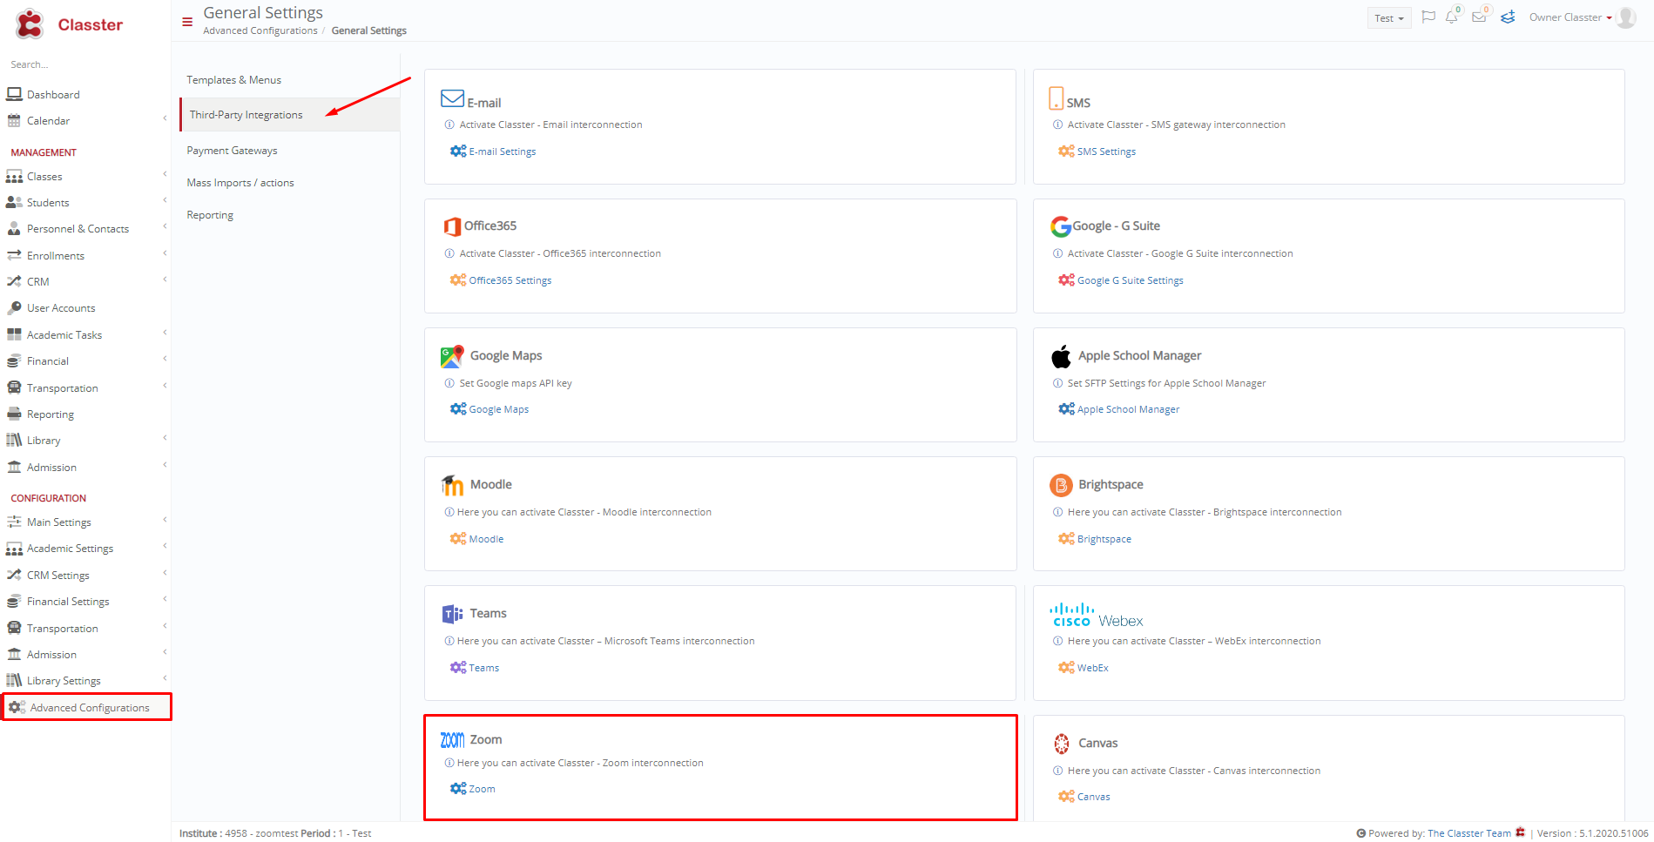The height and width of the screenshot is (842, 1654).
Task: Click the SMS phone card icon
Action: click(x=1057, y=98)
